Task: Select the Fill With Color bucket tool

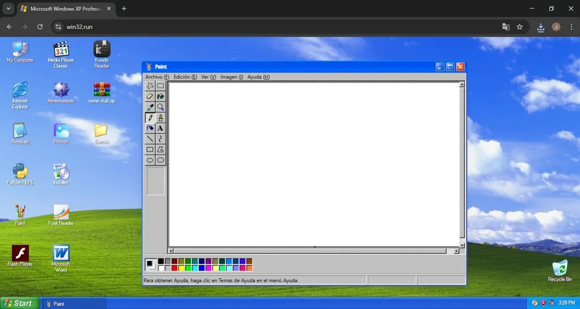Action: 160,96
